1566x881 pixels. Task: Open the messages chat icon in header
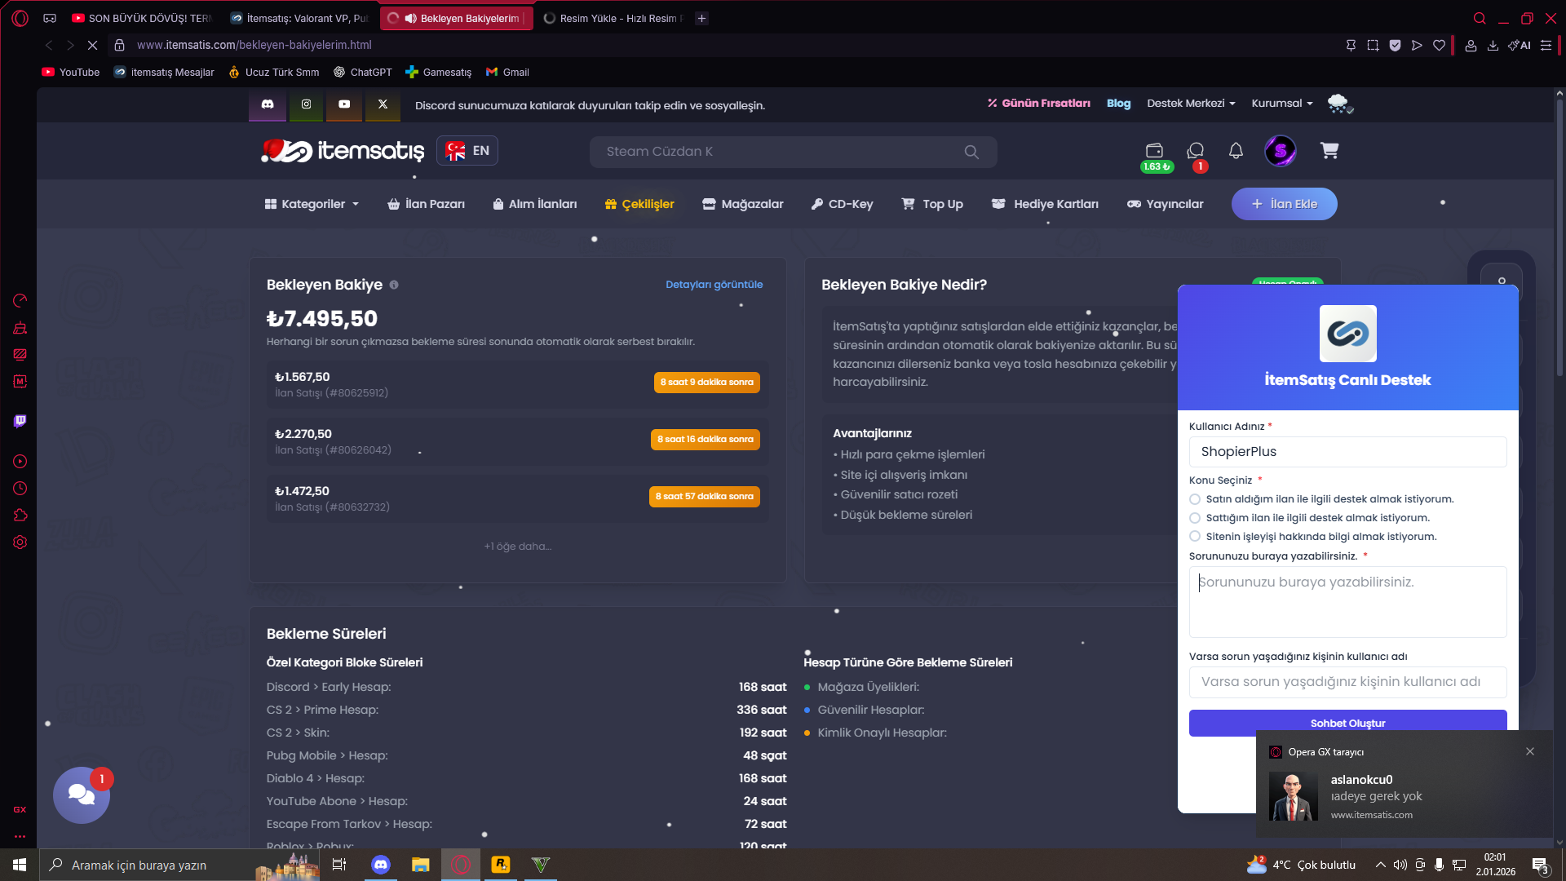(x=1196, y=151)
